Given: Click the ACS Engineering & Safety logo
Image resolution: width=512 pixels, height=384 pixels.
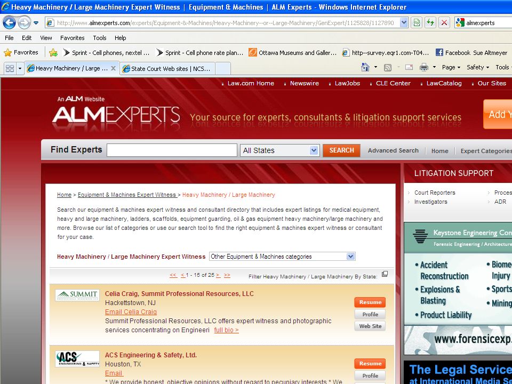Looking at the screenshot, I should point(77,358).
